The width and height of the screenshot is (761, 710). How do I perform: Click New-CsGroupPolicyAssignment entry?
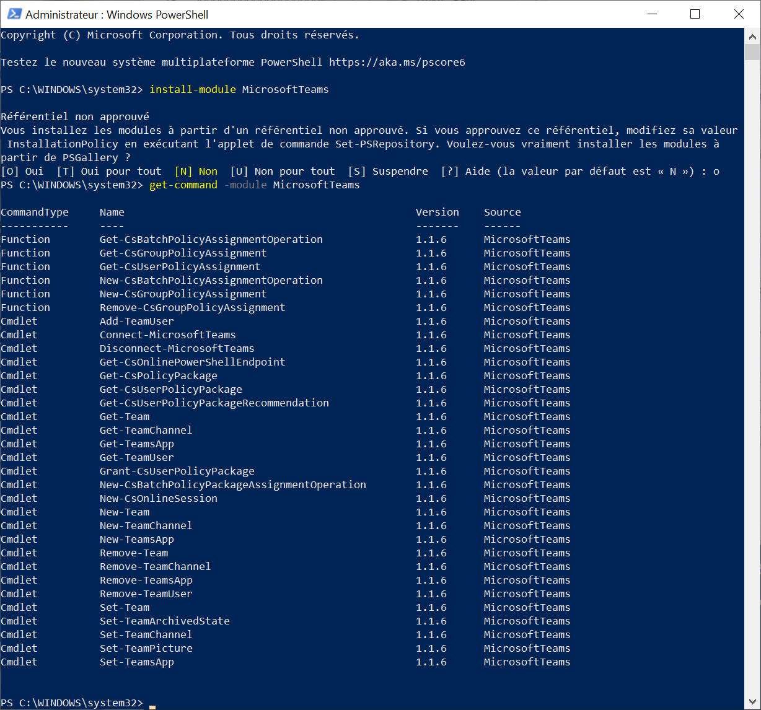coord(183,294)
